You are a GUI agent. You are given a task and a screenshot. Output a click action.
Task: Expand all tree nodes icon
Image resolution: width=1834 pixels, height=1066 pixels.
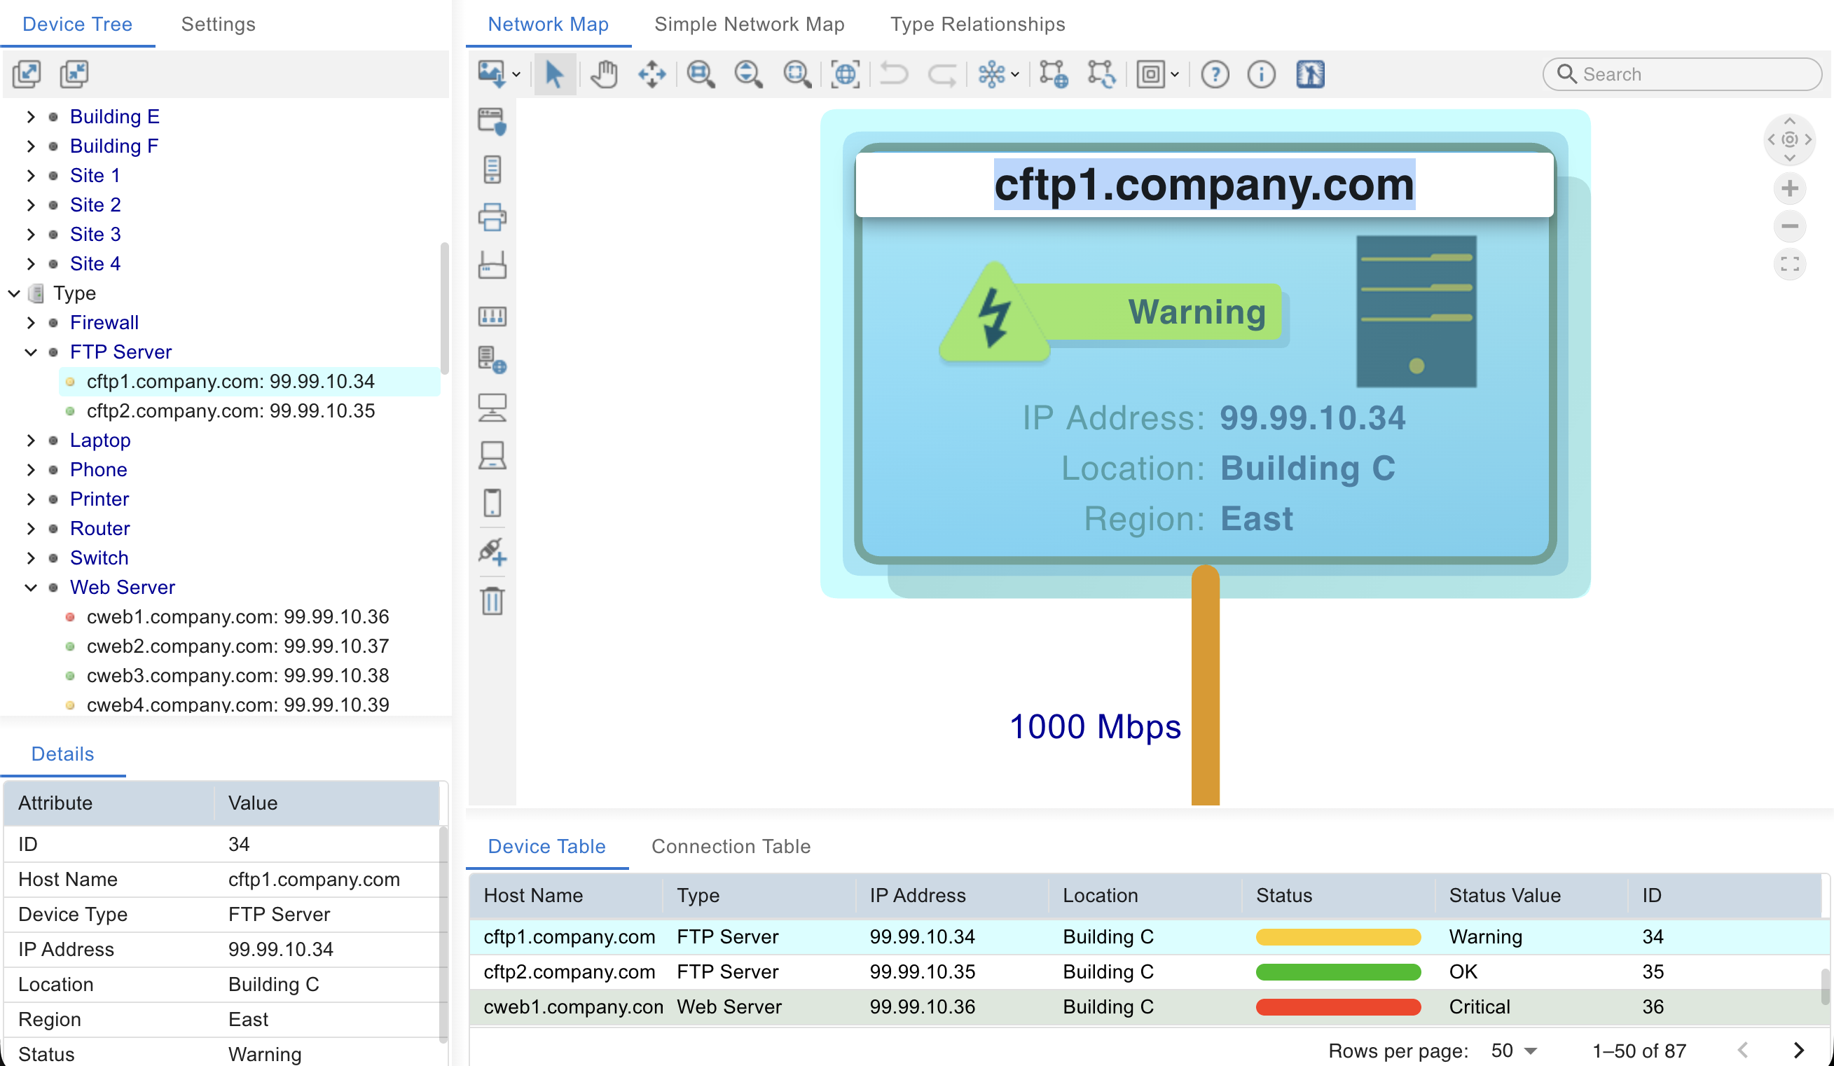[x=27, y=74]
